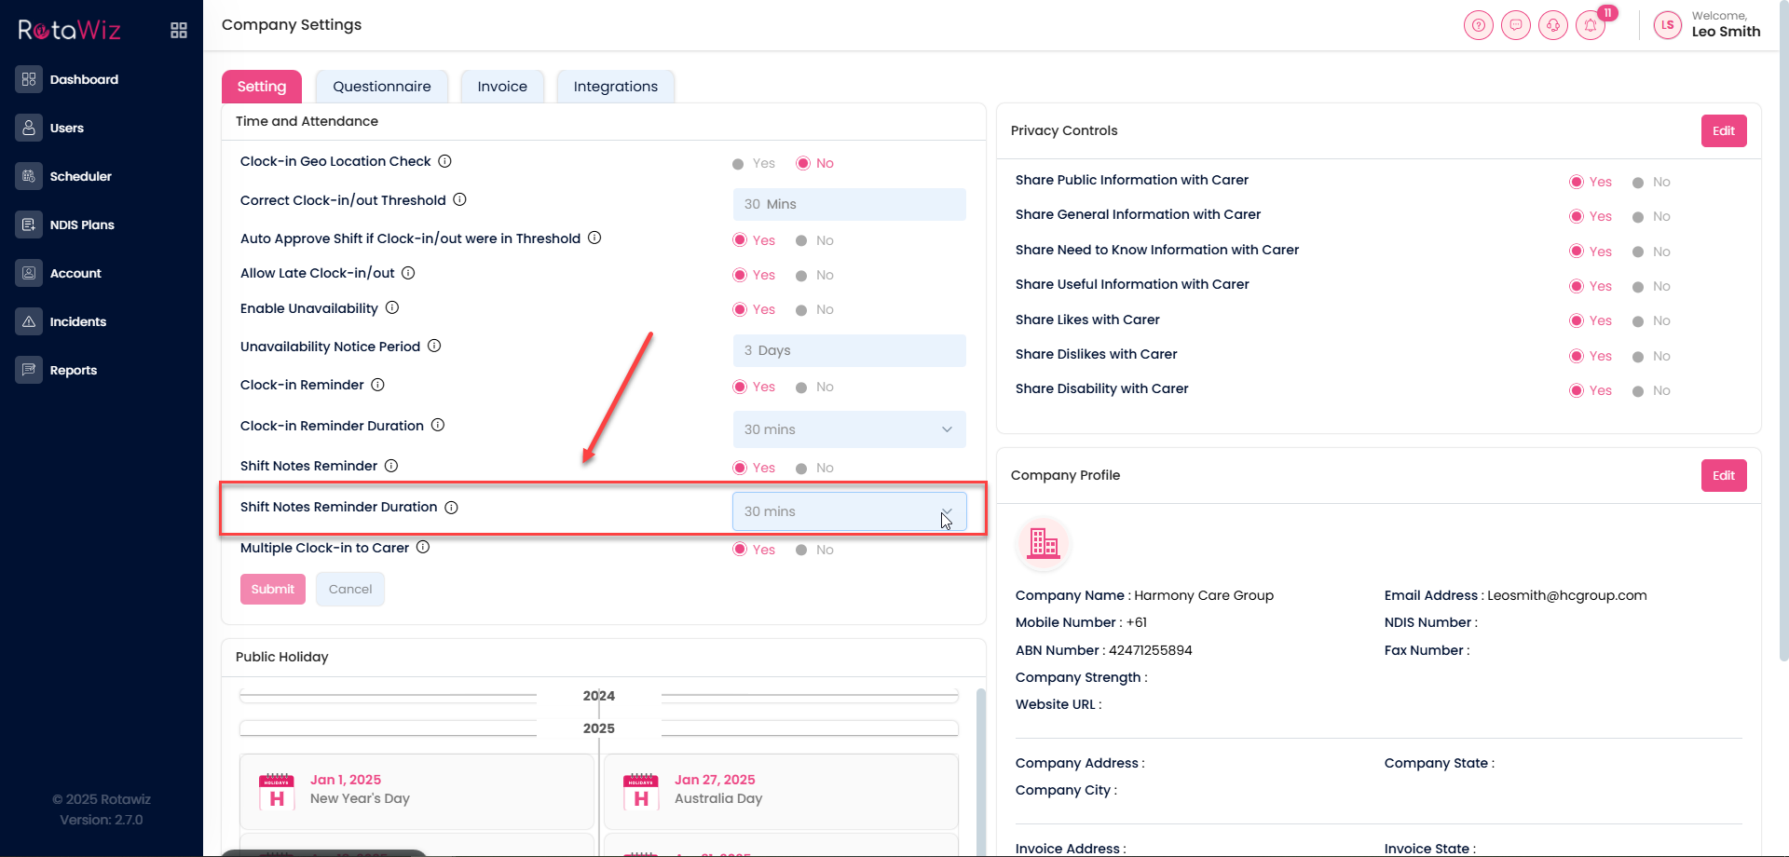Click Edit in the Company Profile panel
The image size is (1789, 857).
click(1723, 475)
